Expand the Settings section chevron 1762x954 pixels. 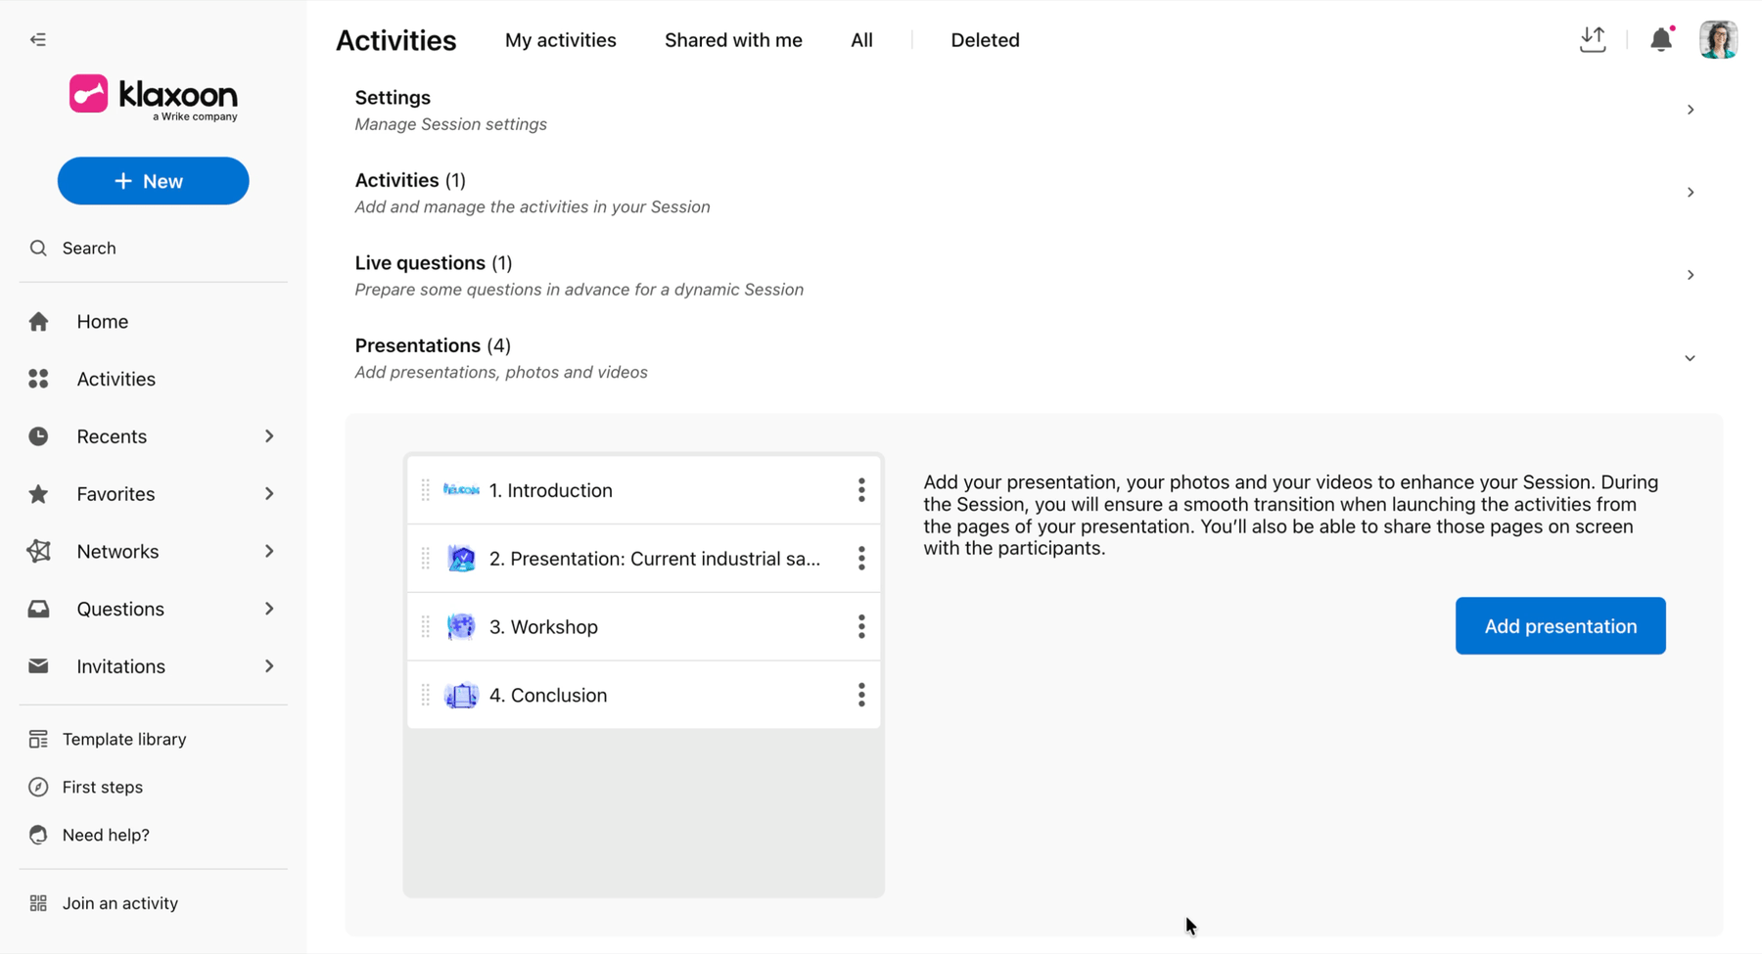click(1691, 110)
